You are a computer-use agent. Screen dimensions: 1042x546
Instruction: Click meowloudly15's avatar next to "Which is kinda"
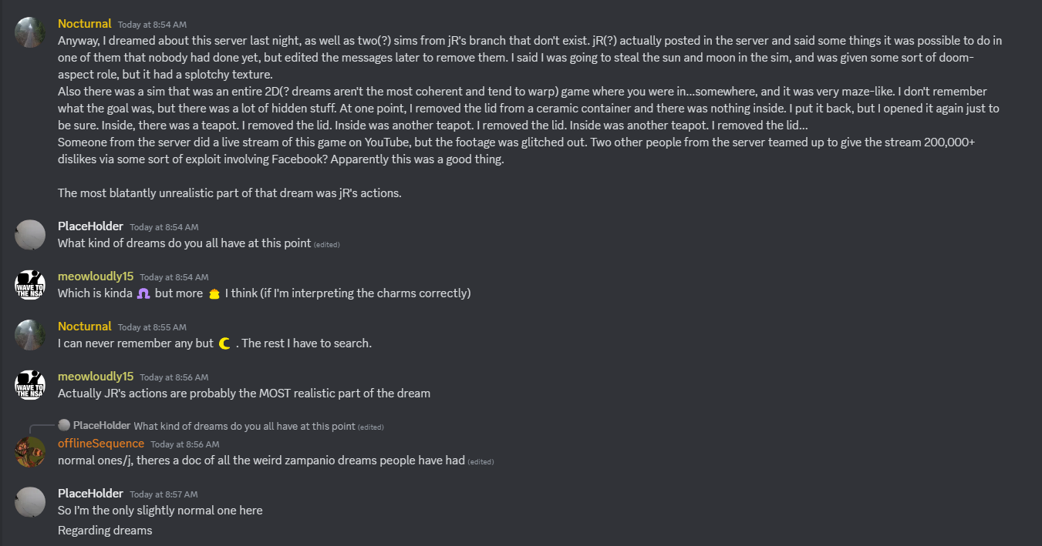pos(30,285)
